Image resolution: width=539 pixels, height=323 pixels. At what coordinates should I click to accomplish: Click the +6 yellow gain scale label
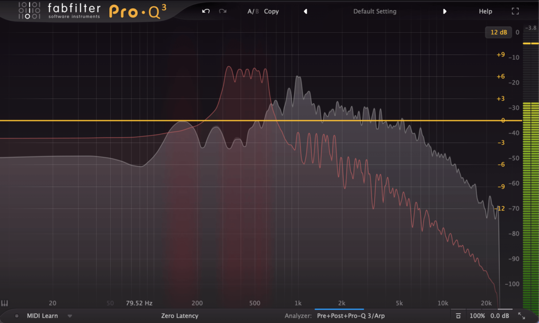click(x=500, y=76)
